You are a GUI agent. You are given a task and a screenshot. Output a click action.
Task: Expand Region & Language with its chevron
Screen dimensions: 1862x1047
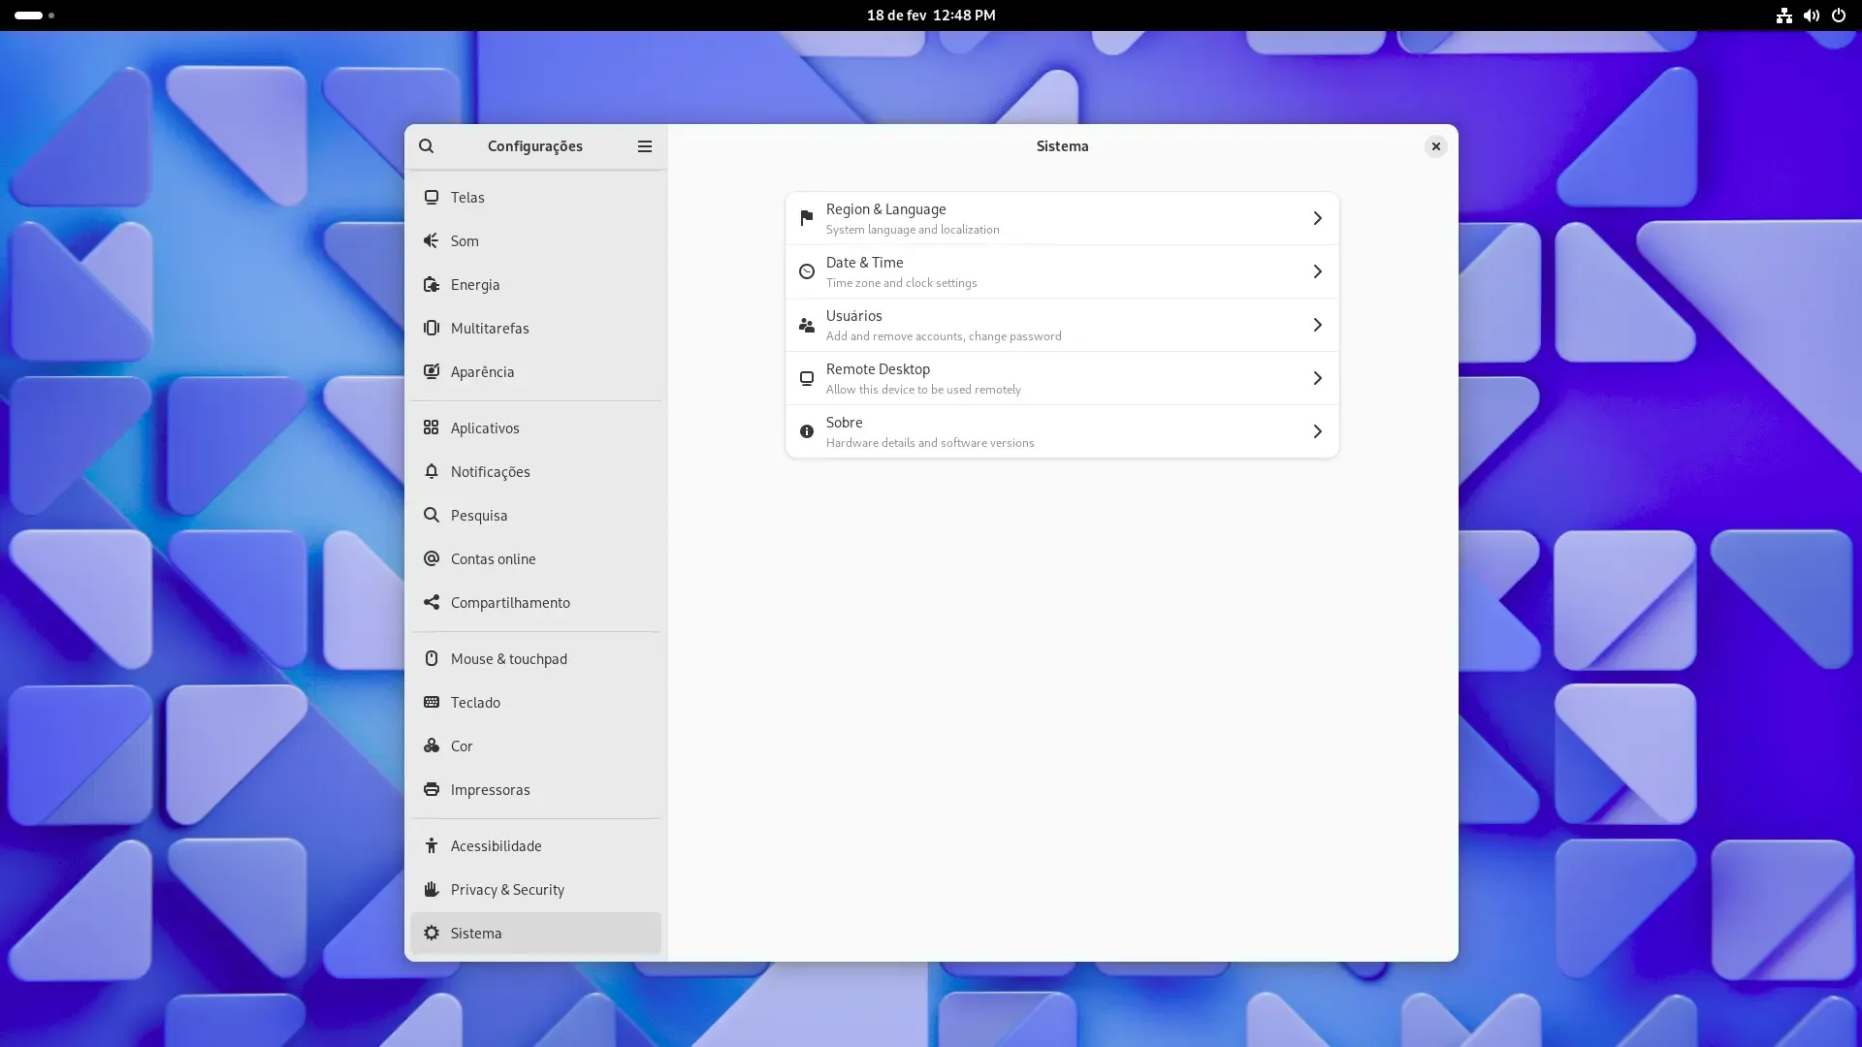pyautogui.click(x=1317, y=218)
